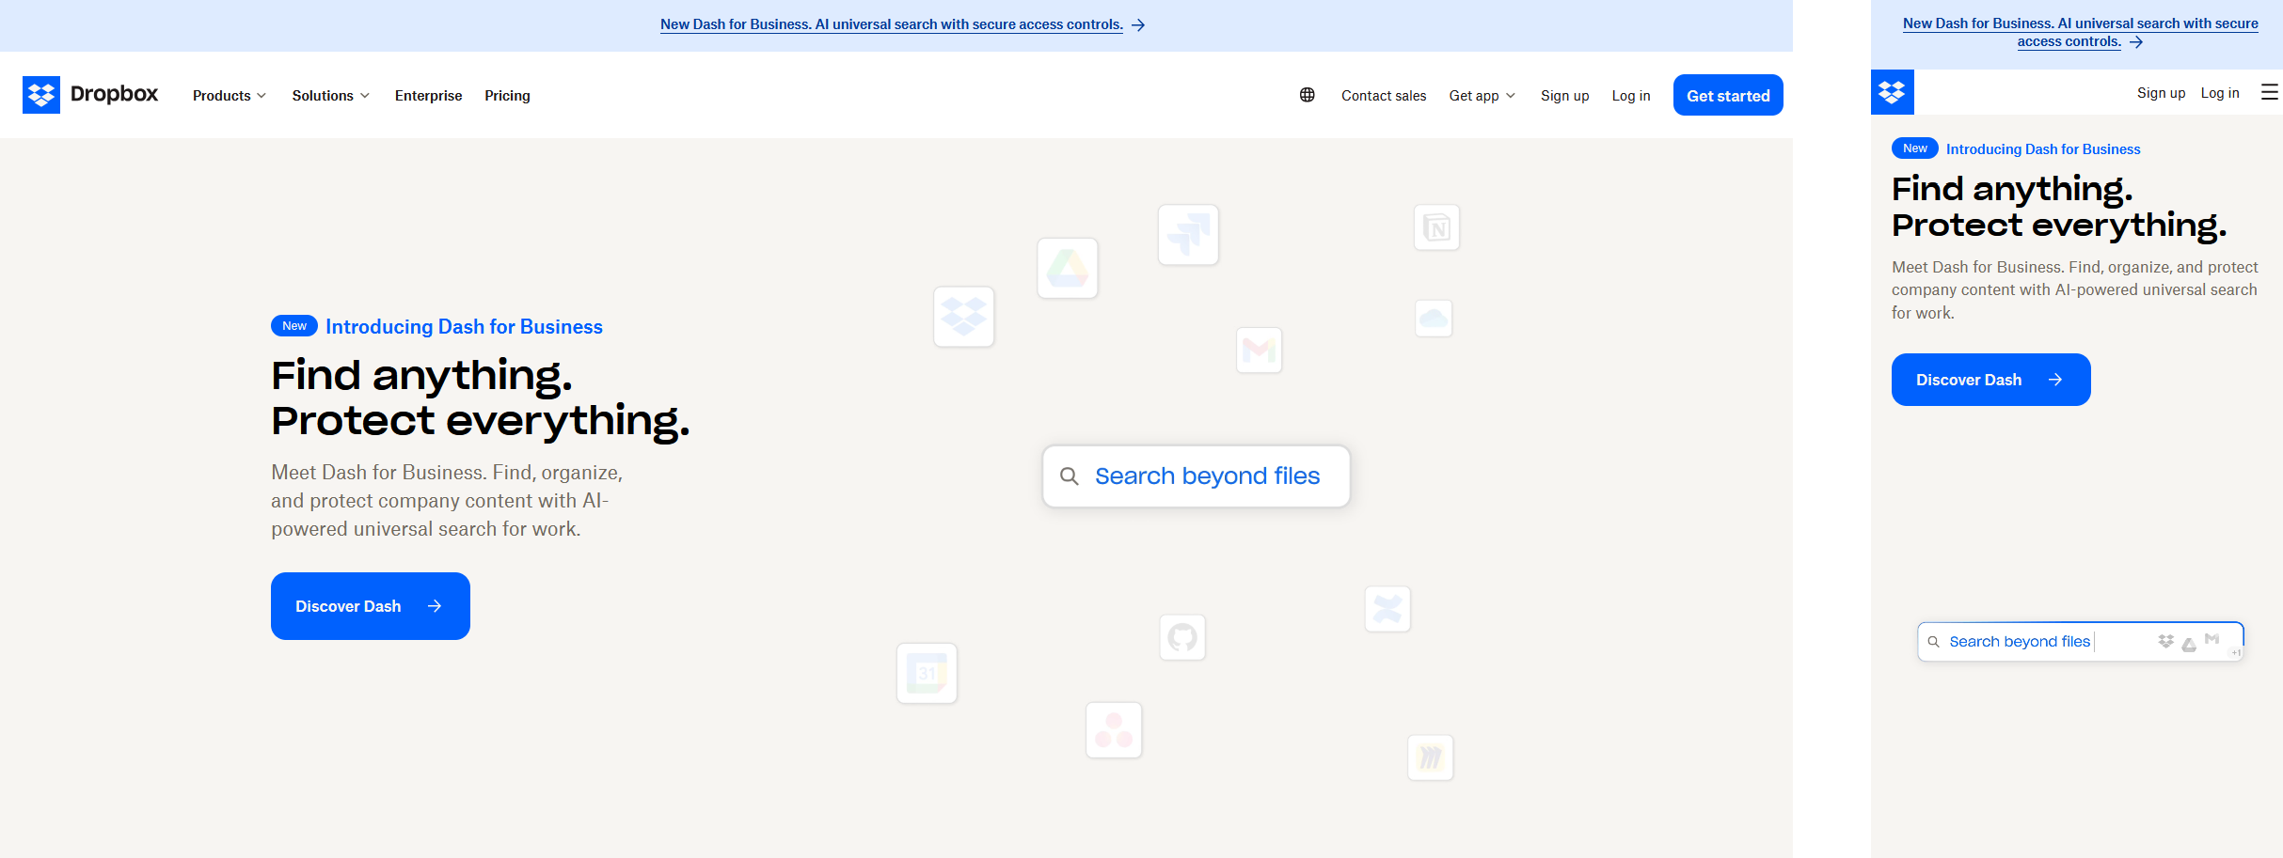Click Sign up in the mobile view

point(2162,93)
